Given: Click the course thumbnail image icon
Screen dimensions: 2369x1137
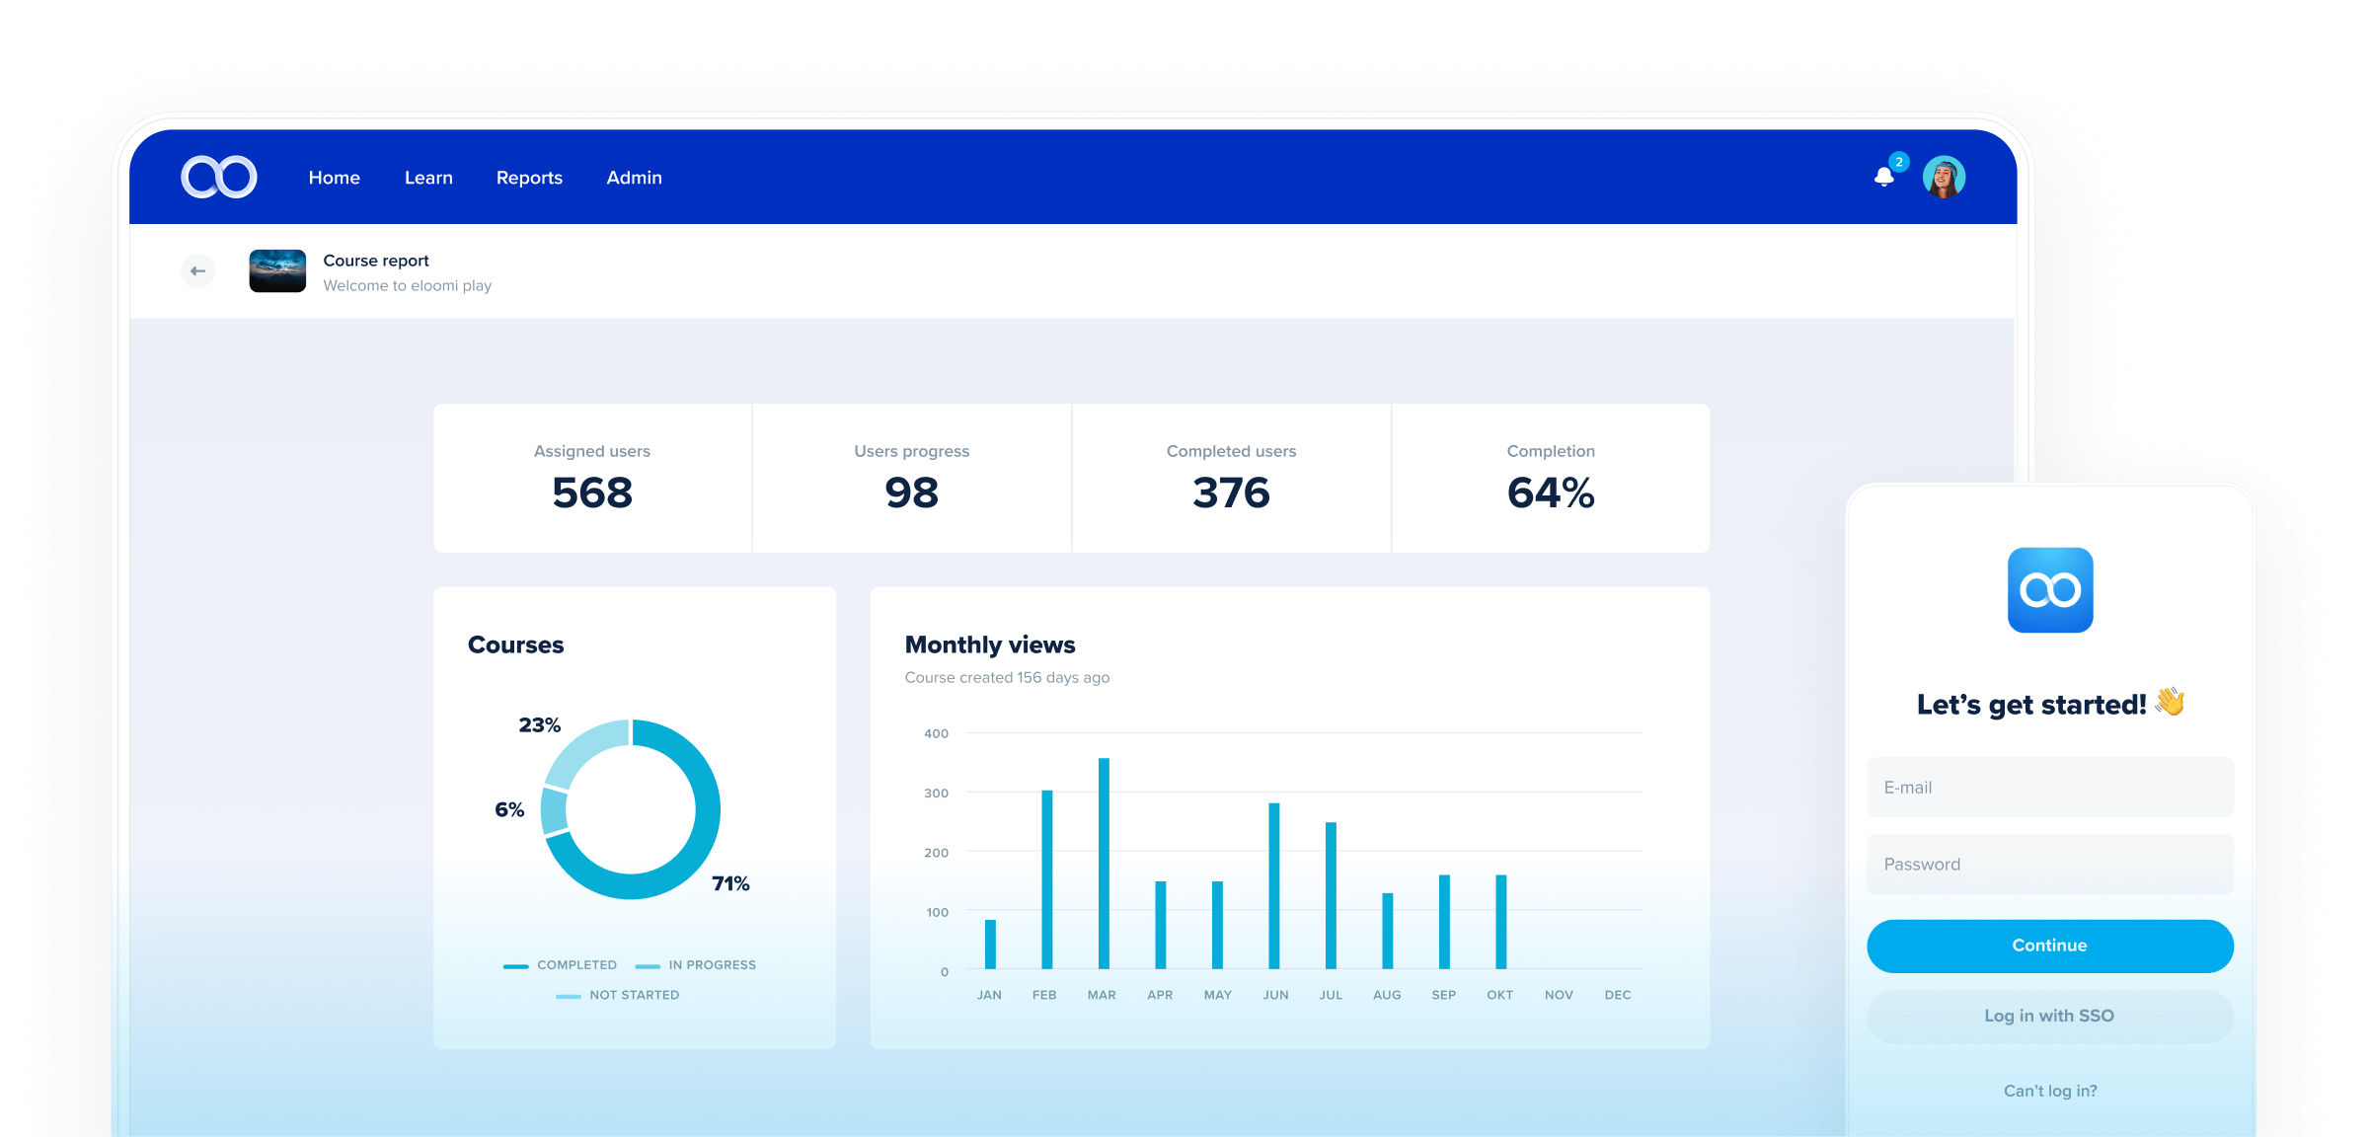Looking at the screenshot, I should point(279,270).
